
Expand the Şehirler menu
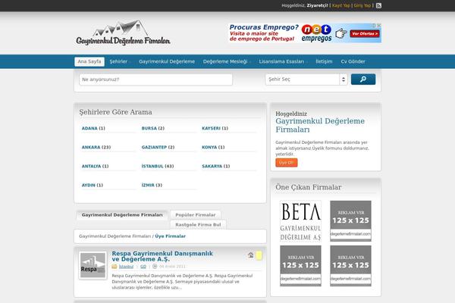coord(120,61)
